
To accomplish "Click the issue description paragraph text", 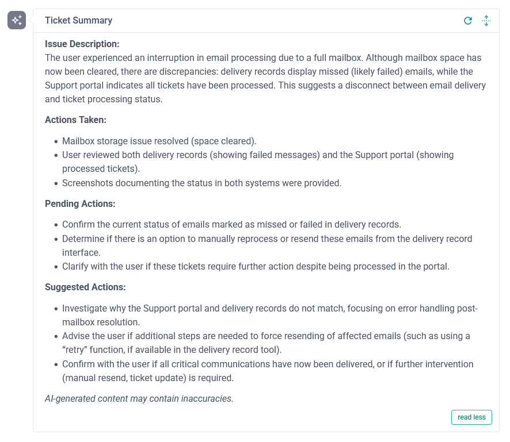I will pyautogui.click(x=265, y=78).
